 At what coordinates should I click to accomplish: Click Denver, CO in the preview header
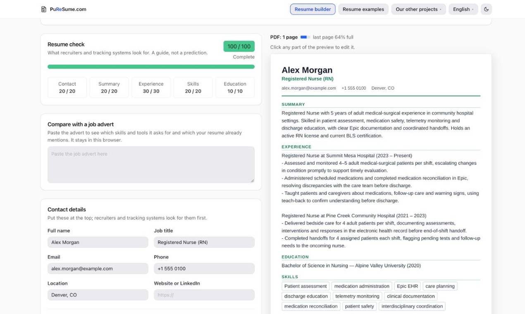tap(383, 88)
